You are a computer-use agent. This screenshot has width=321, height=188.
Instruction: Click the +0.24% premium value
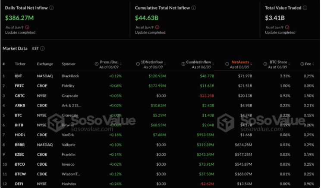(x=115, y=184)
